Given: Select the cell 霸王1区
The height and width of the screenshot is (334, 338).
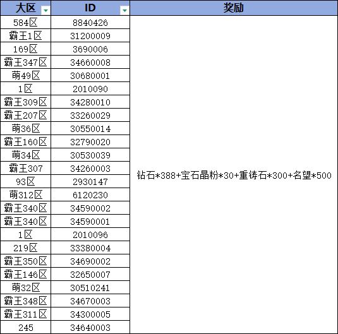Looking at the screenshot, I should point(26,35).
